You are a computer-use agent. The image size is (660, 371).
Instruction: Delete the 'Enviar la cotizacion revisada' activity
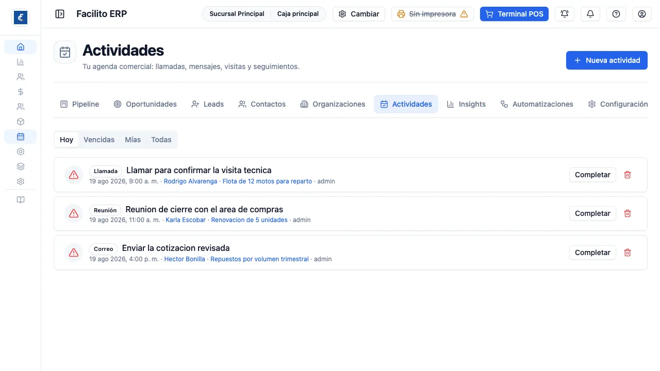tap(628, 252)
